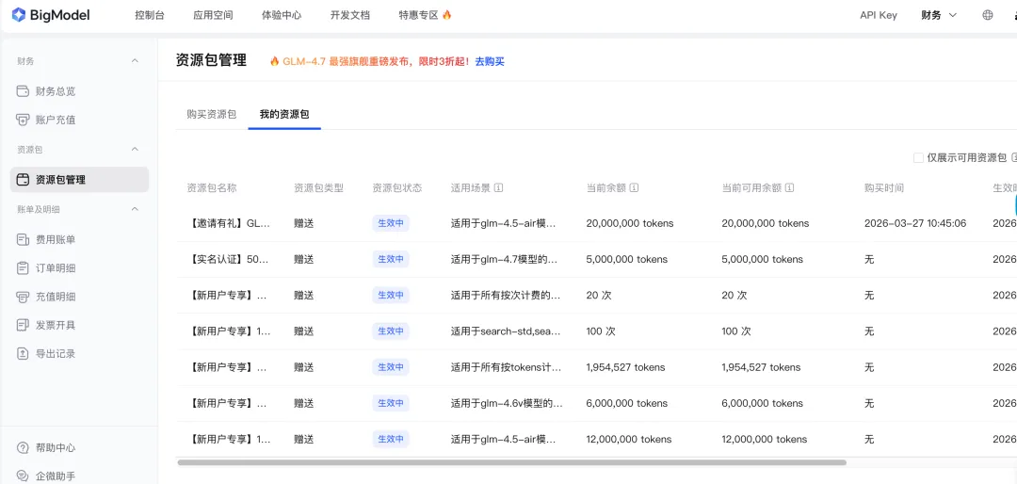The height and width of the screenshot is (484, 1017).
Task: Click 适用于glm-4.7模型的... cell
Action: 505,259
